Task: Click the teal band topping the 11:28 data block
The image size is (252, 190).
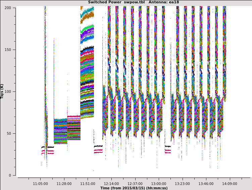Action: coord(60,120)
